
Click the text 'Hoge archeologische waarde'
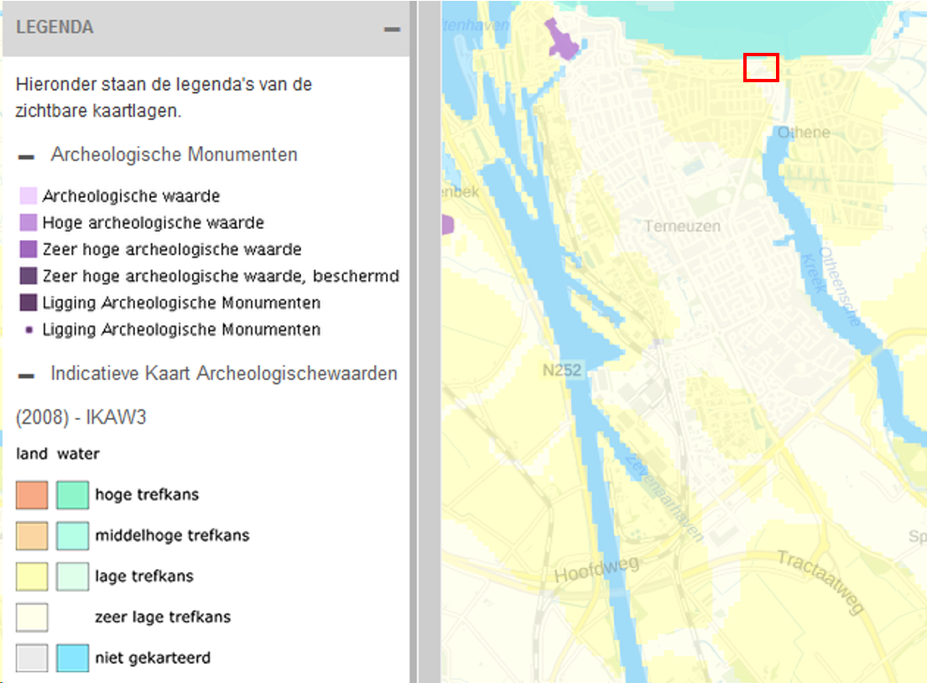tap(154, 222)
